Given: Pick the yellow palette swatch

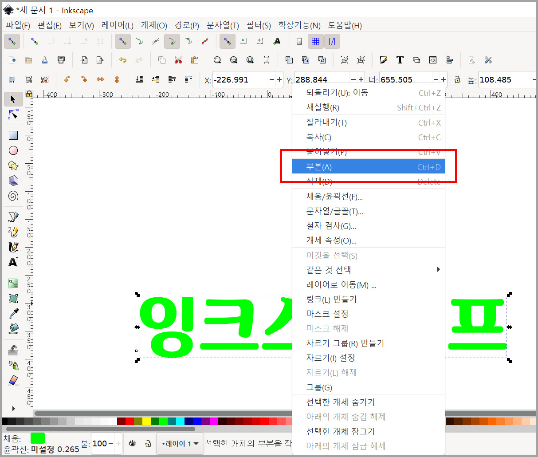Looking at the screenshot, I should [x=146, y=421].
